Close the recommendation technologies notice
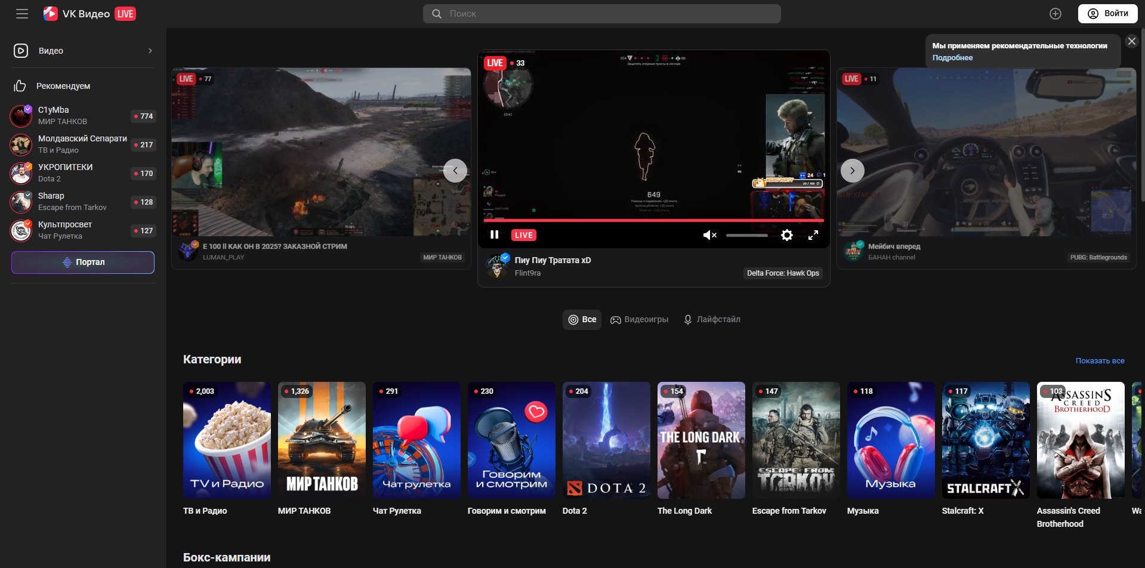 [1131, 41]
